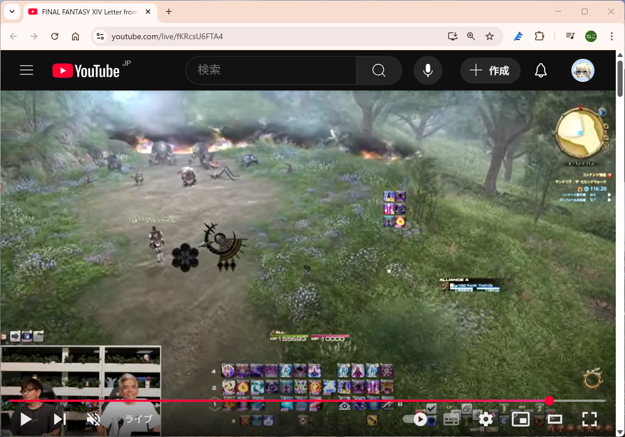This screenshot has height=437, width=625.
Task: Expand the tab search dropdown arrow
Action: pos(12,12)
